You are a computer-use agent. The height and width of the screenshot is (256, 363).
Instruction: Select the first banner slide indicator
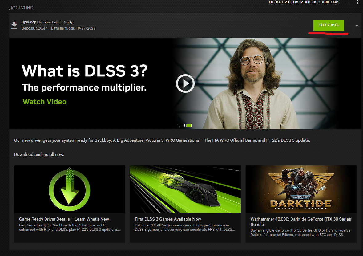182,125
